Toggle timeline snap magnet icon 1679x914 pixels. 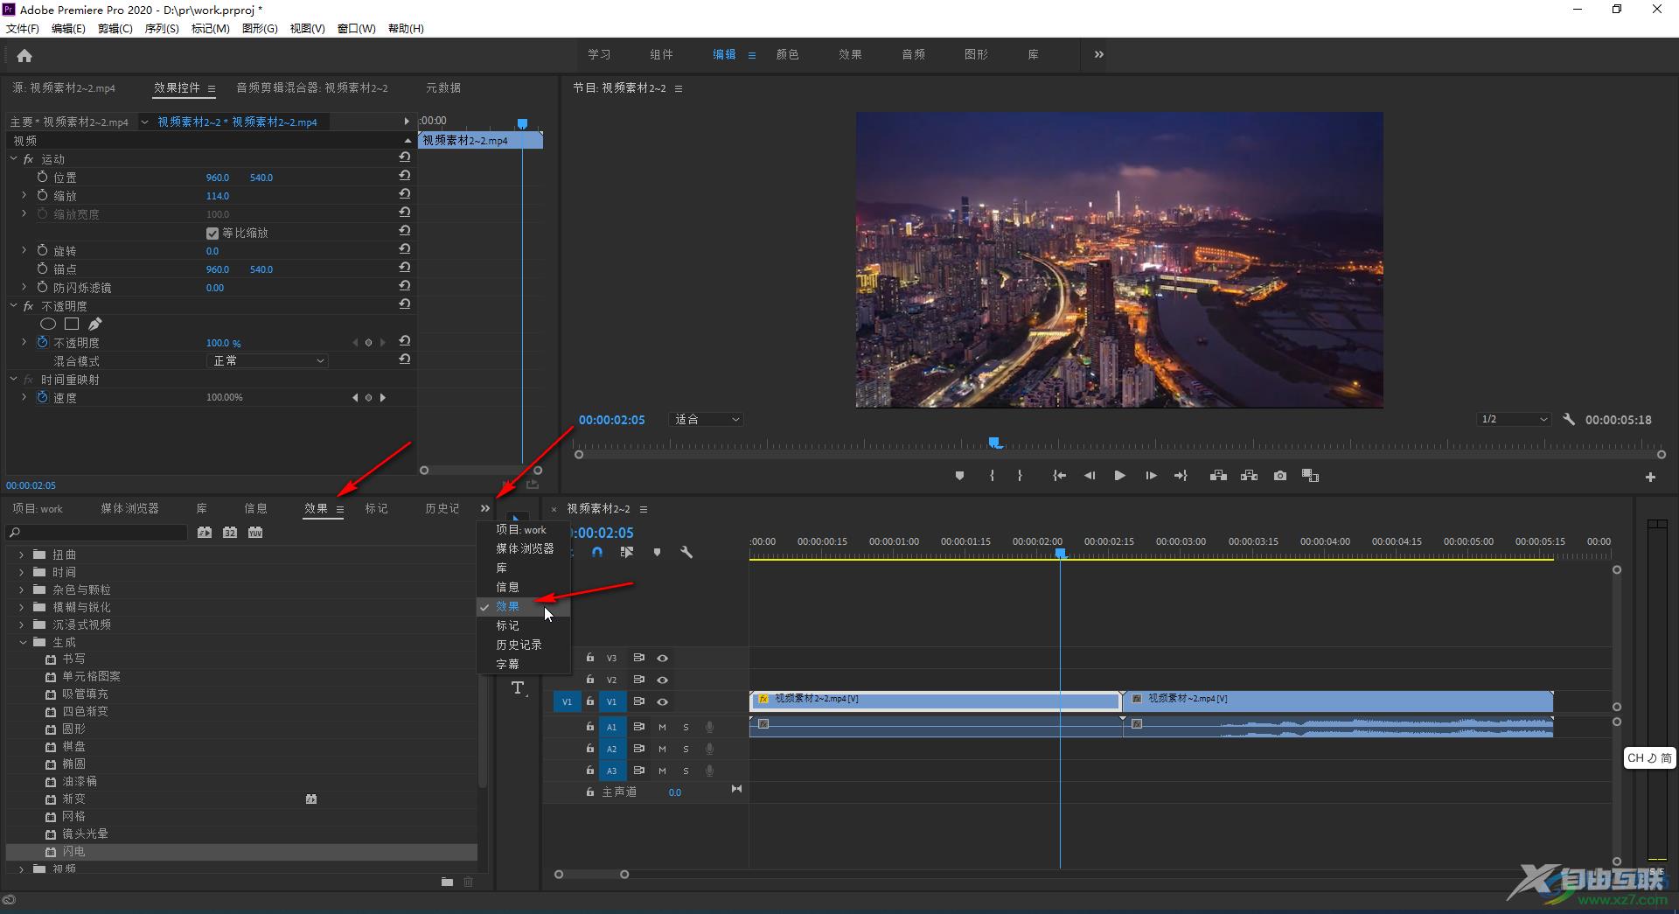tap(597, 552)
